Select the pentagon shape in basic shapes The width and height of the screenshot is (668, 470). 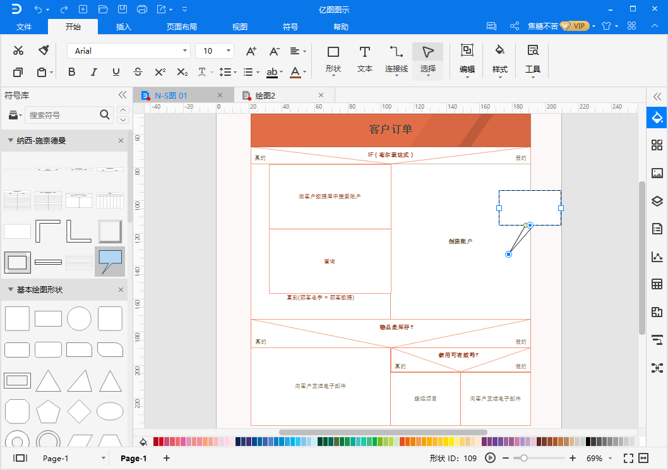(48, 412)
